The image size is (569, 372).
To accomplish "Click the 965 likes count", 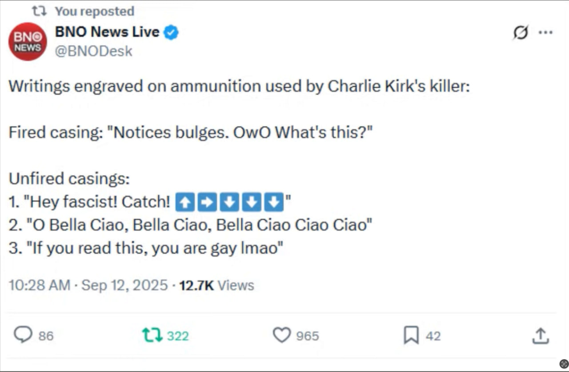I will (308, 336).
